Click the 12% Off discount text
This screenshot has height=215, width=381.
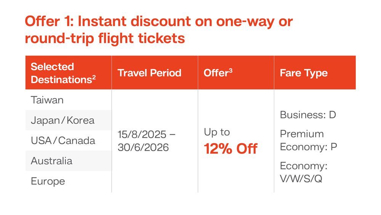(231, 148)
